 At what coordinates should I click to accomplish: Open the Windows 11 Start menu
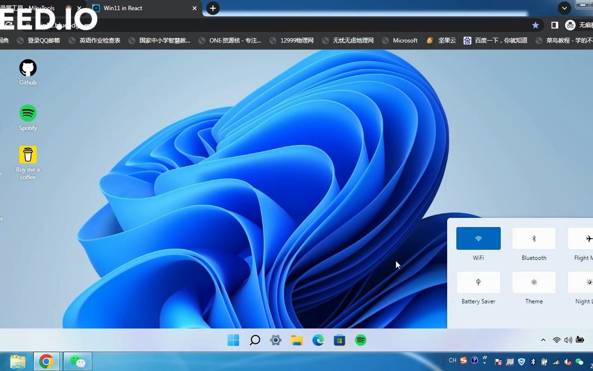[233, 340]
